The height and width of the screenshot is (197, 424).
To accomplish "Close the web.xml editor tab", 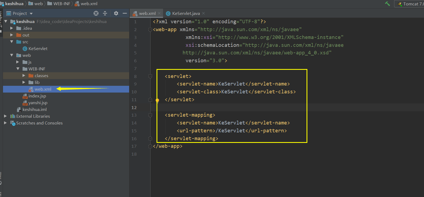I will pyautogui.click(x=159, y=13).
